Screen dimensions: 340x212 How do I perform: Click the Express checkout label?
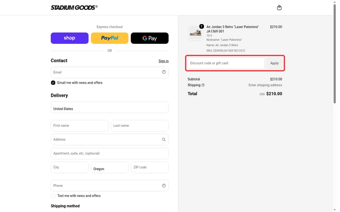(109, 27)
